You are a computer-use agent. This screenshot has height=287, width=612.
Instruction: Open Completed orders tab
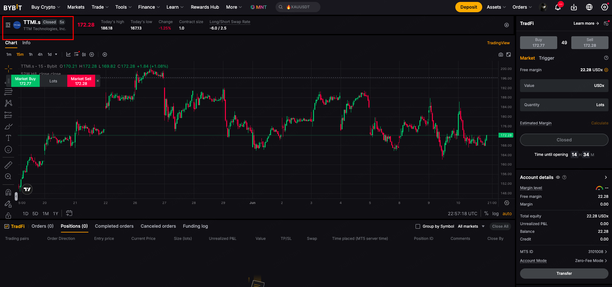[x=114, y=226]
